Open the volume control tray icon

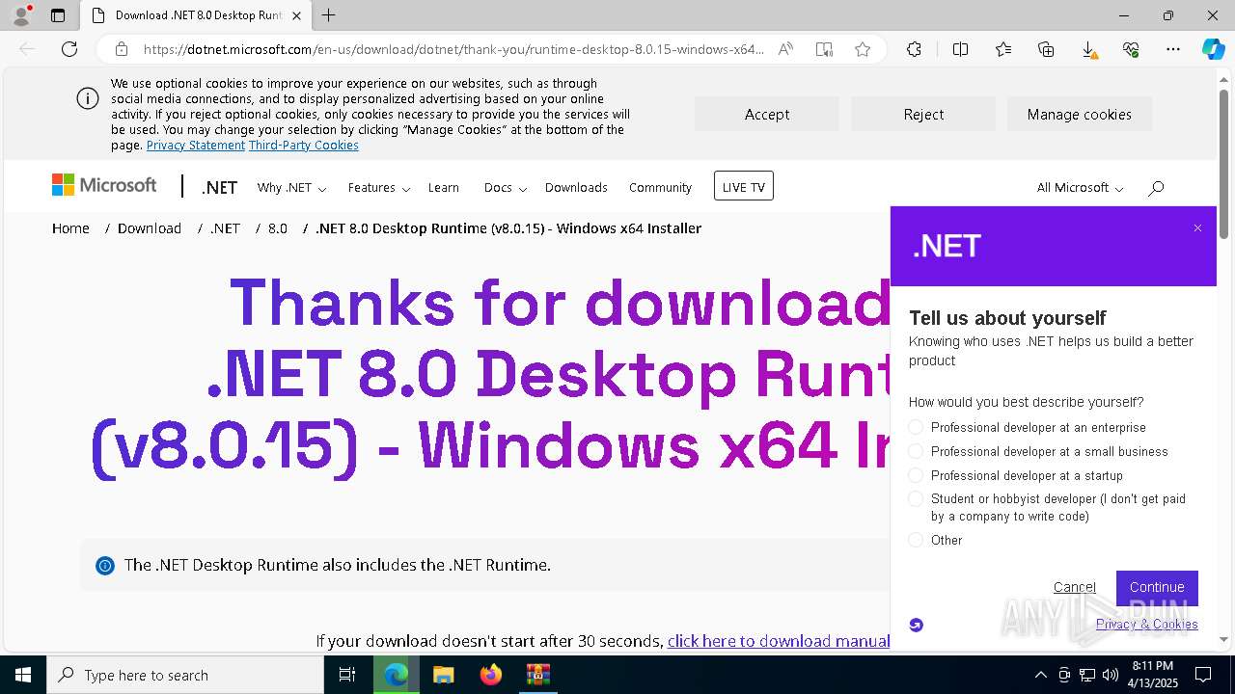click(1111, 675)
